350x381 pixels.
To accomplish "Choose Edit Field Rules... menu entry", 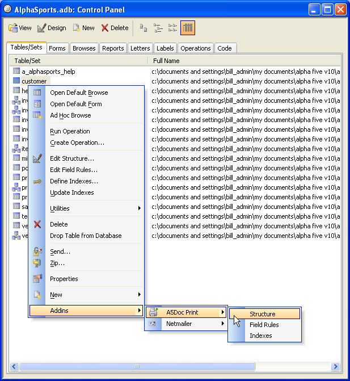I will (86, 170).
